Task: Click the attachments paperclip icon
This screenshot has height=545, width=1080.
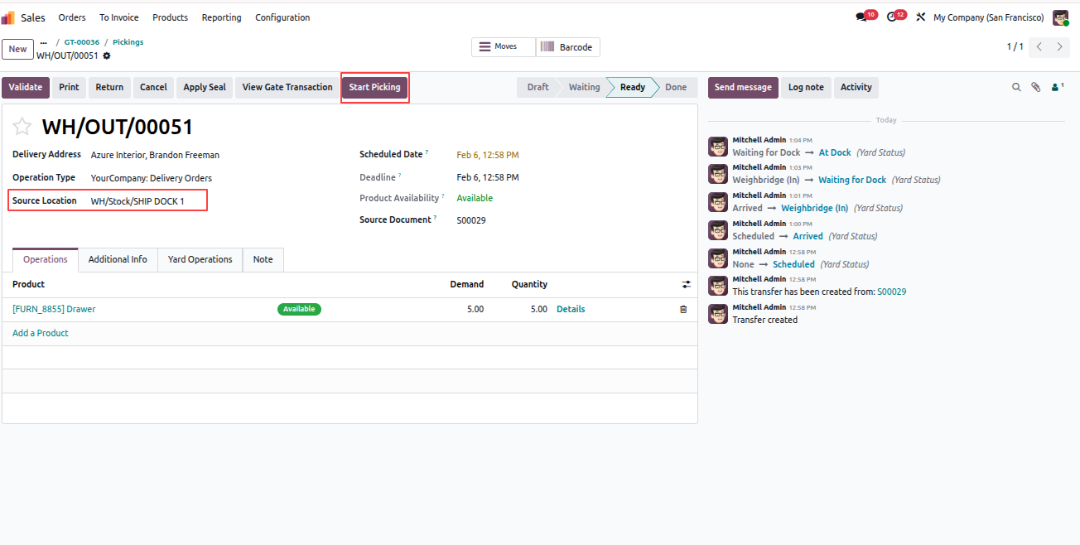Action: [x=1035, y=87]
